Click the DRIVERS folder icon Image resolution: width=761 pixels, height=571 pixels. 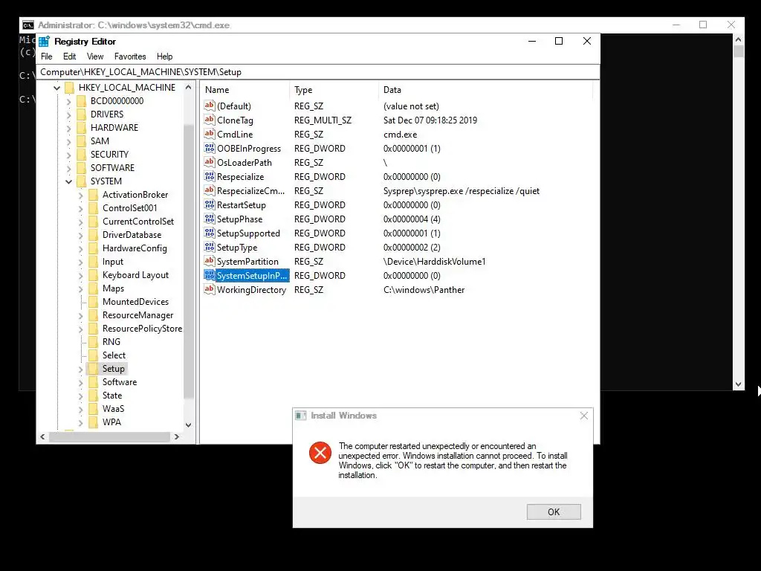tap(81, 114)
